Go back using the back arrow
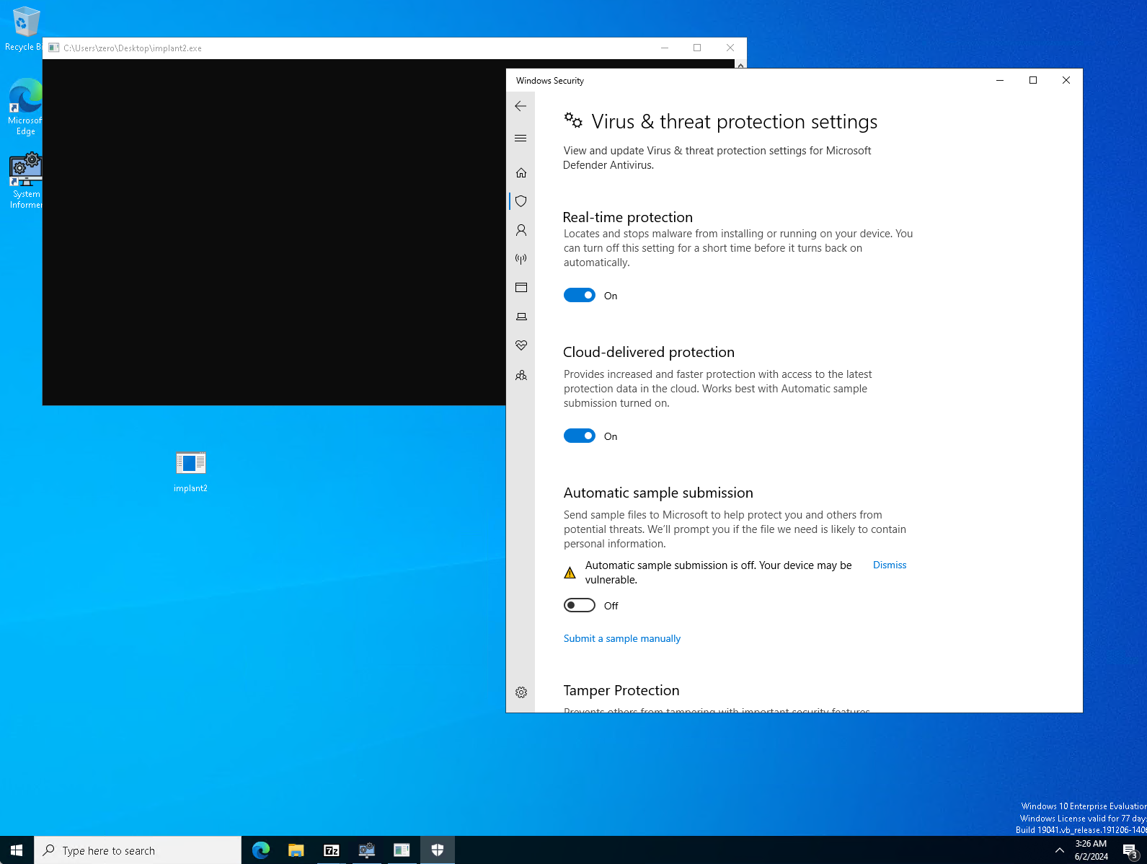Viewport: 1147px width, 864px height. click(x=521, y=106)
